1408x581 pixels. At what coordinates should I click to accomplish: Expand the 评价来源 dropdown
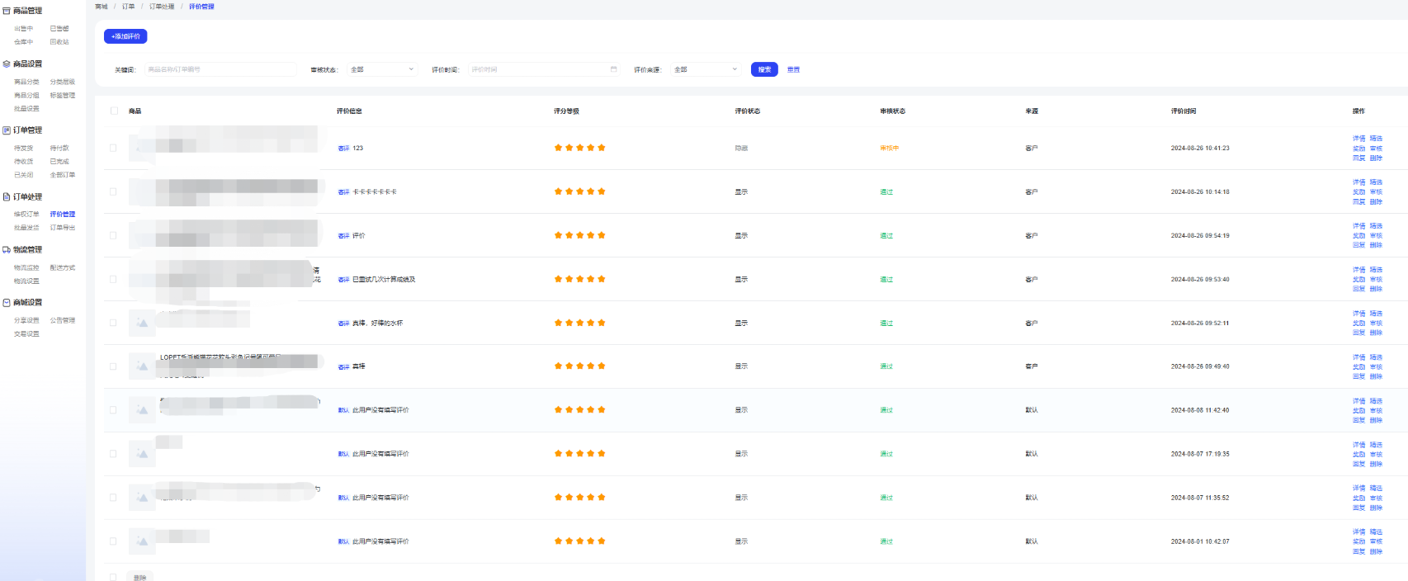705,69
